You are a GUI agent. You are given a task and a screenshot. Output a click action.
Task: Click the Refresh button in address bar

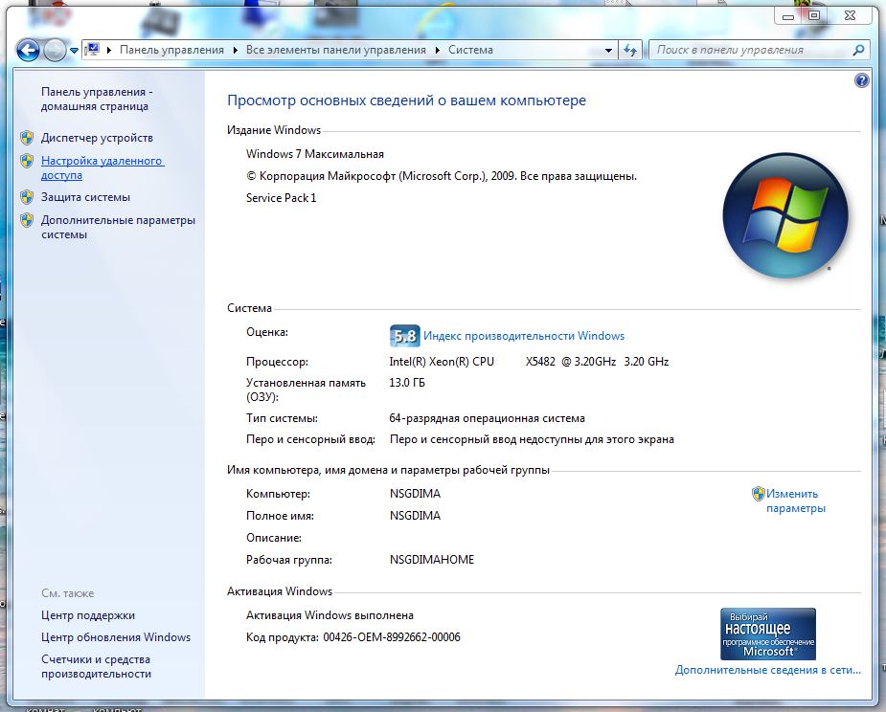tap(630, 51)
